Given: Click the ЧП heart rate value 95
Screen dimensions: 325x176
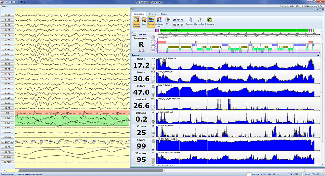Looking at the screenshot, I should pyautogui.click(x=141, y=159).
